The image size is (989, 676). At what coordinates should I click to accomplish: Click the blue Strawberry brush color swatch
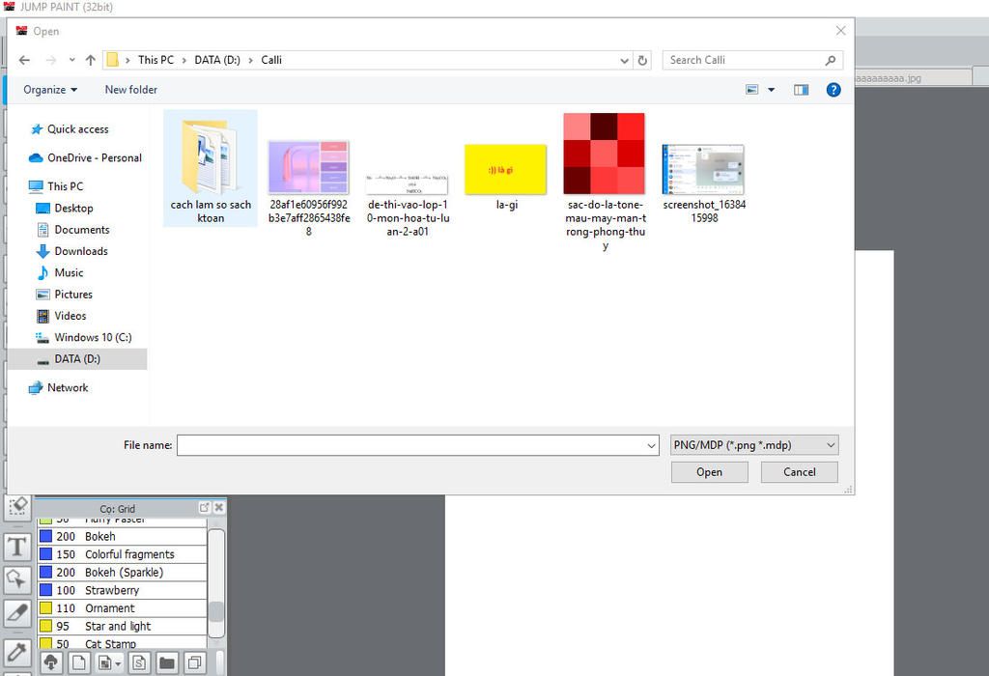45,590
